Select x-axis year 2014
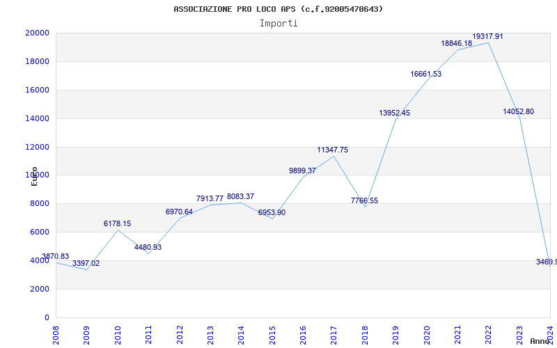Viewport: 557px width, 348px height. pyautogui.click(x=241, y=335)
